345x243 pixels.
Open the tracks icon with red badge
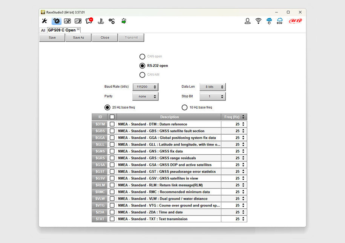[89, 21]
